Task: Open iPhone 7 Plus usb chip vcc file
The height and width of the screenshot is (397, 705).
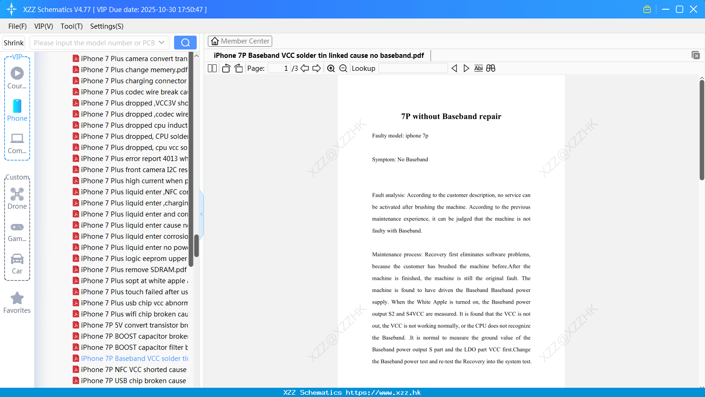Action: pos(130,303)
